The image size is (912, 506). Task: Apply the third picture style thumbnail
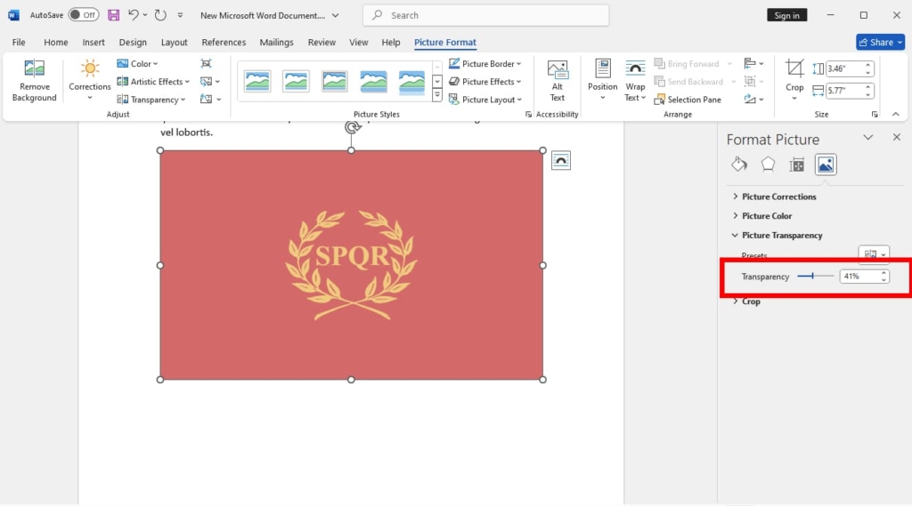(335, 81)
